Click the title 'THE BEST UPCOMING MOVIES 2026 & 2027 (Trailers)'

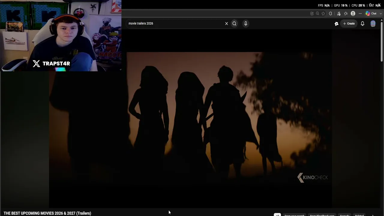coord(47,213)
